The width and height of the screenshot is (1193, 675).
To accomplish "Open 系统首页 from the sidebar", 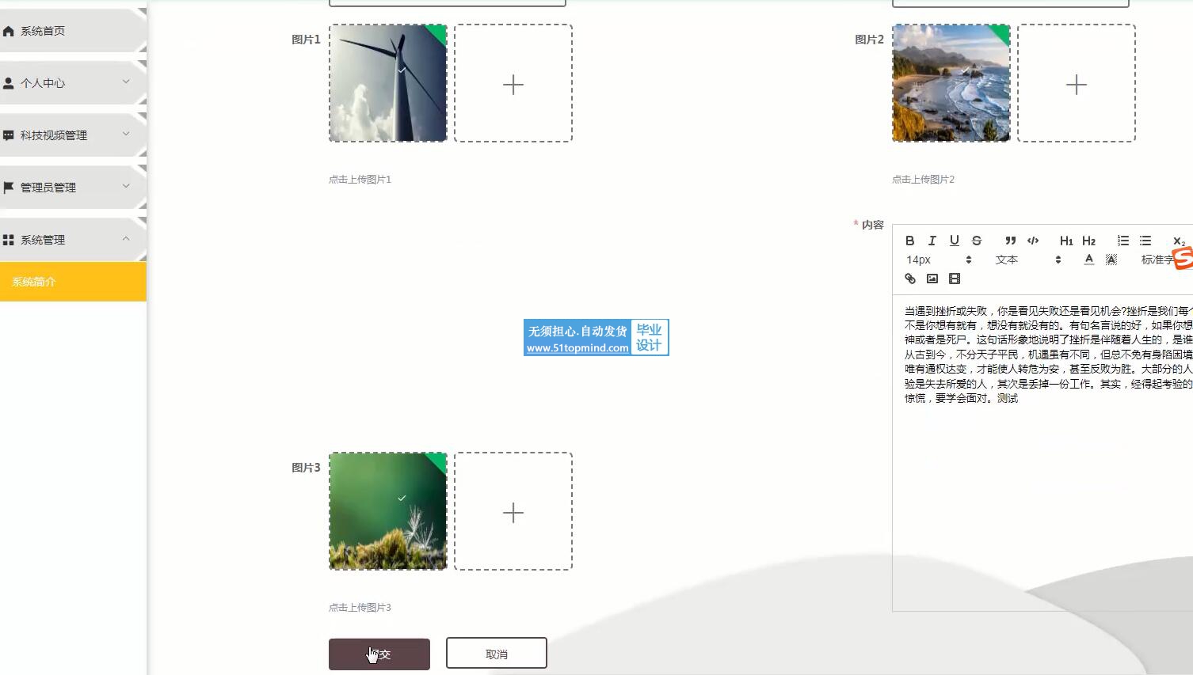I will pyautogui.click(x=73, y=31).
